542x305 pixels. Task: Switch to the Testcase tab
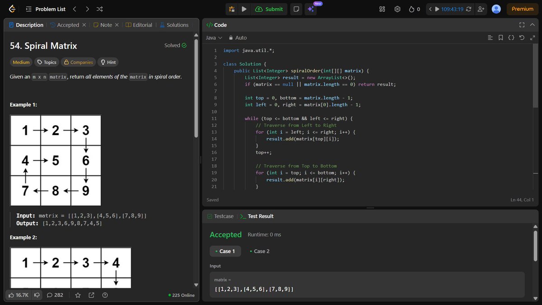click(x=220, y=216)
